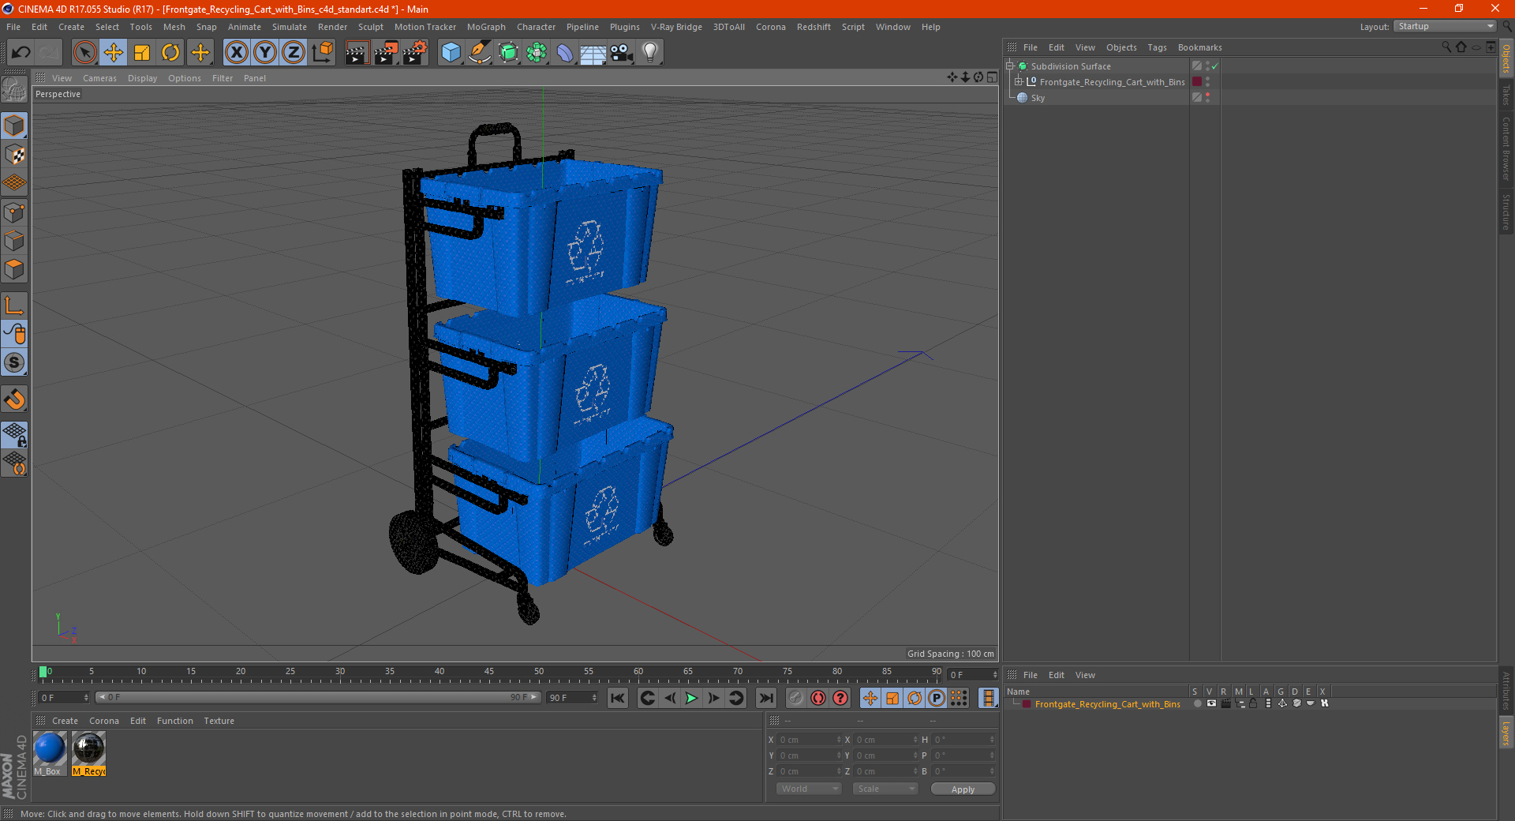
Task: Click the current frame 0 F field
Action: [x=64, y=698]
